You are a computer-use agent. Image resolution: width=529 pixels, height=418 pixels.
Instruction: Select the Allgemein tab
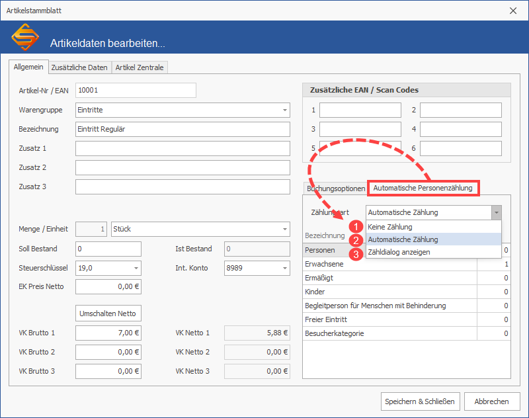tap(28, 67)
